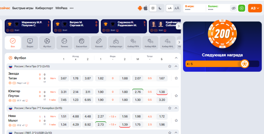
Task: Click the Футбол section title
Action: (x=20, y=58)
